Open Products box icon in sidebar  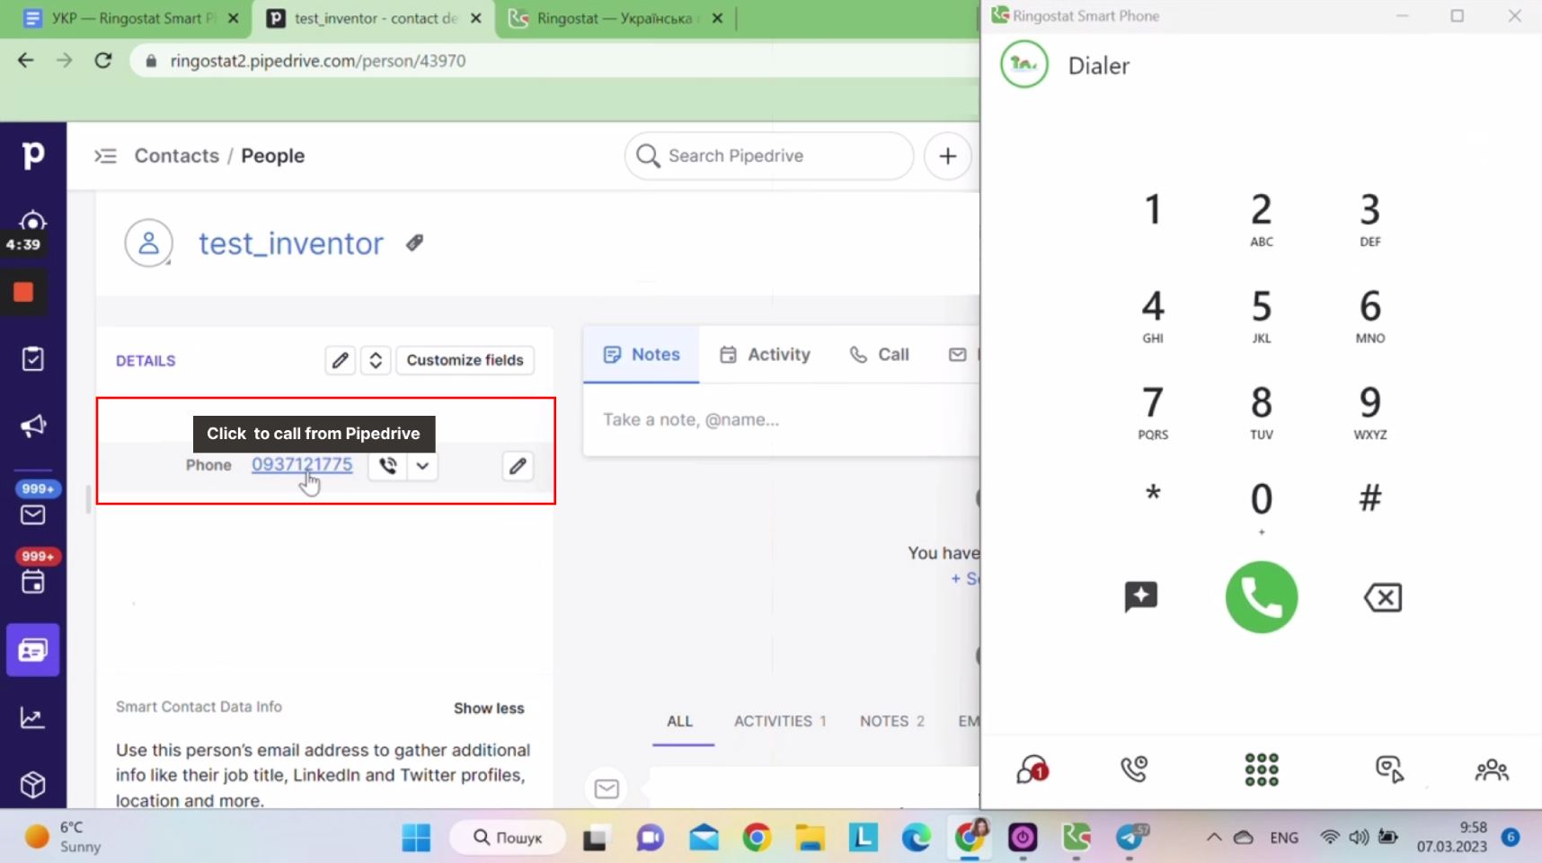33,785
